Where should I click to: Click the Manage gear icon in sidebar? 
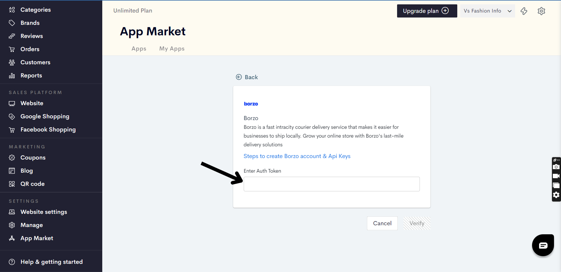click(12, 225)
